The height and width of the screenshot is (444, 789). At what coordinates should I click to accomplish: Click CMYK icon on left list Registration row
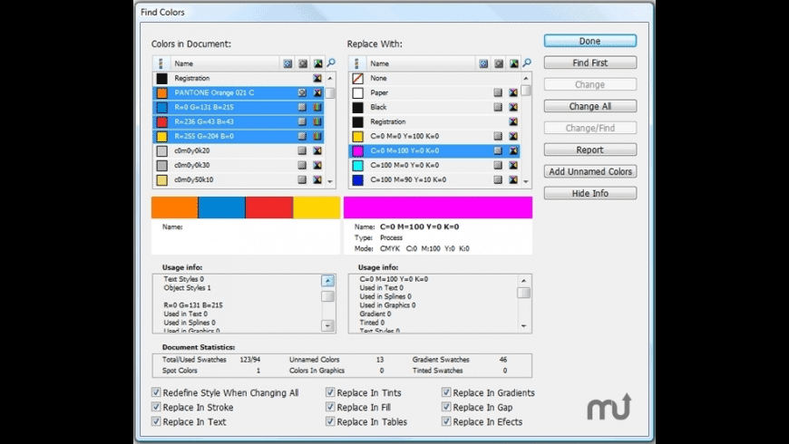point(317,78)
